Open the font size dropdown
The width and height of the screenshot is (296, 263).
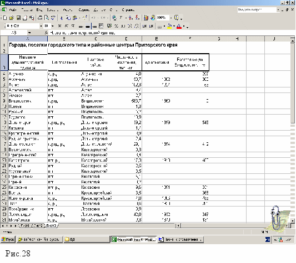click(52, 26)
